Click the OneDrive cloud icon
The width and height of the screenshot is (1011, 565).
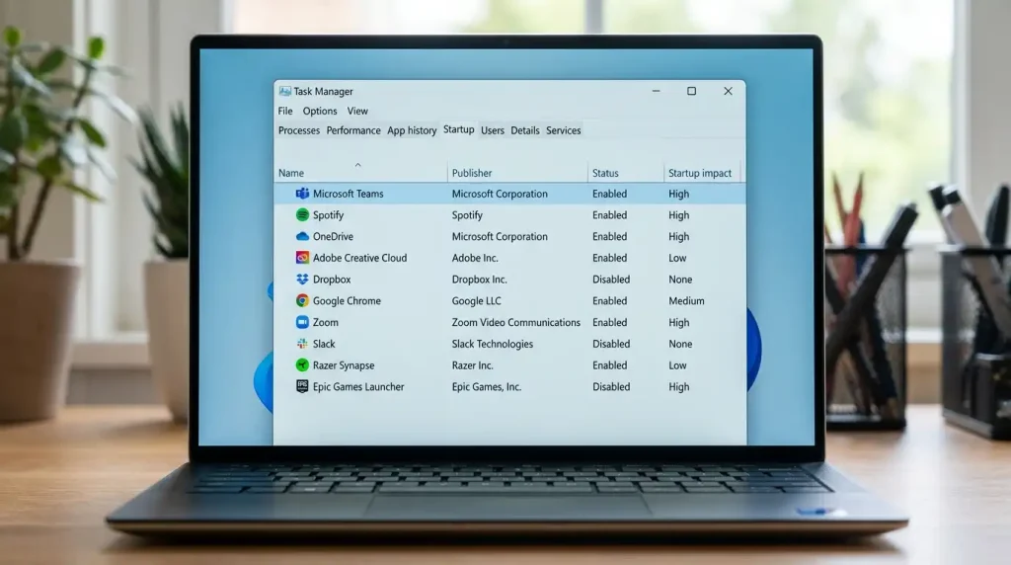click(302, 237)
